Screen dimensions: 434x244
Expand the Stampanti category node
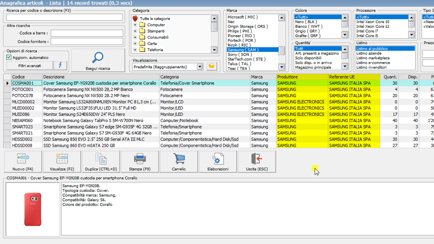(135, 31)
